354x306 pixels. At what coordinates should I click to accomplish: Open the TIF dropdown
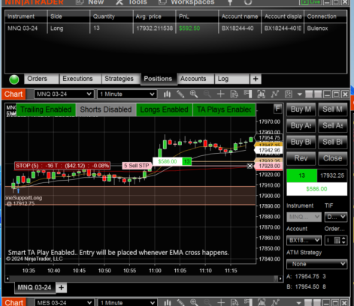(x=336, y=217)
